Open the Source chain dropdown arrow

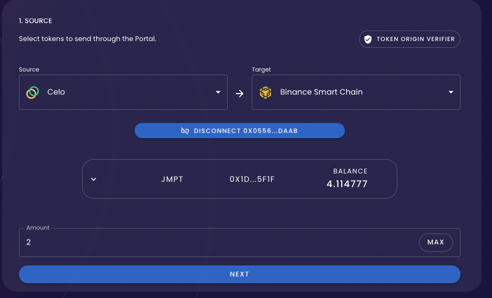click(218, 92)
